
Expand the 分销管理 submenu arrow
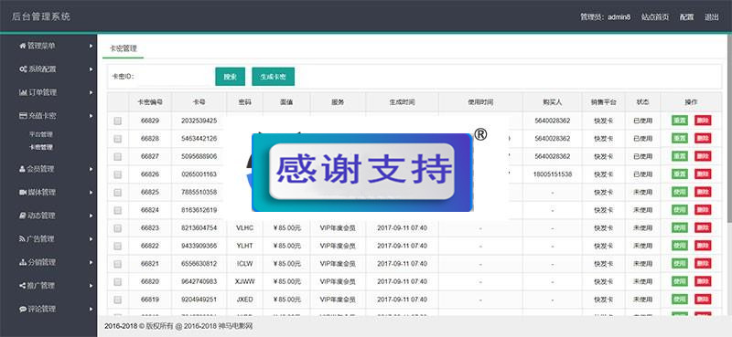click(91, 262)
